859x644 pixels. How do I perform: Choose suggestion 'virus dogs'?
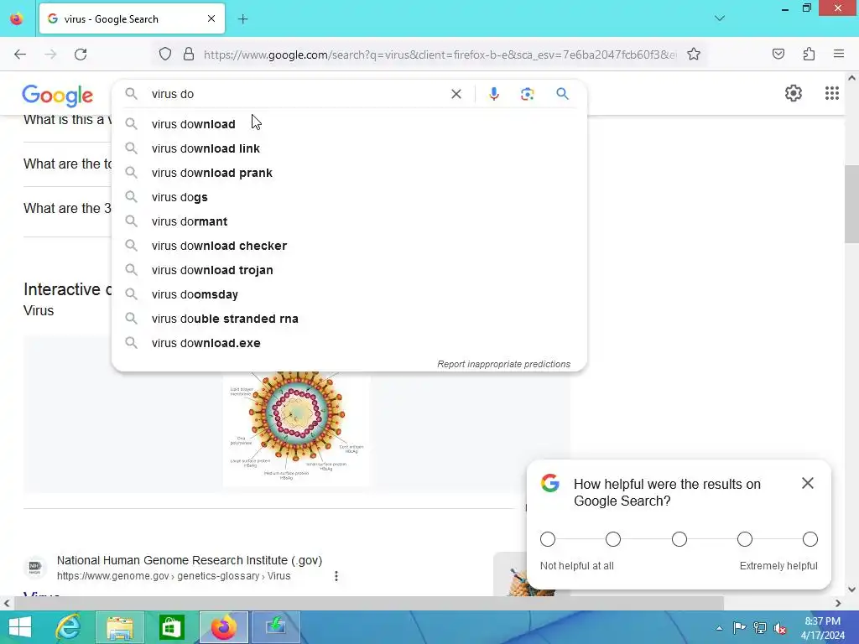point(349,197)
